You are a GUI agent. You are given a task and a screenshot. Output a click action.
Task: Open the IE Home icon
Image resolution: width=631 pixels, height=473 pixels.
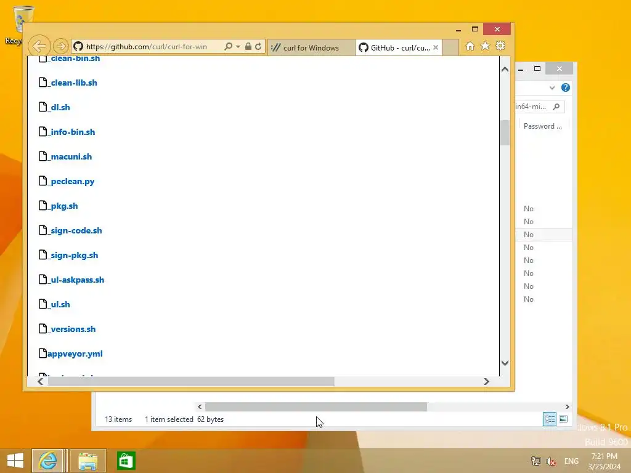click(x=470, y=46)
